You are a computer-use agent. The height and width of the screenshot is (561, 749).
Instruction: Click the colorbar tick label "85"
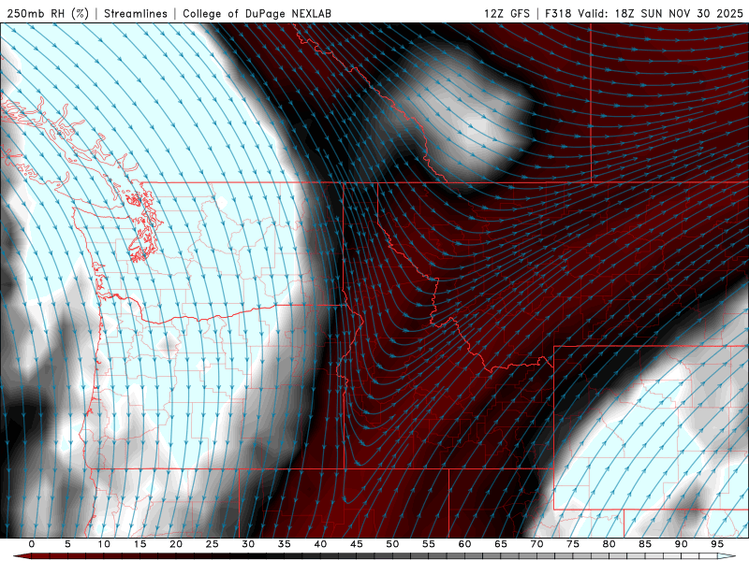click(645, 544)
